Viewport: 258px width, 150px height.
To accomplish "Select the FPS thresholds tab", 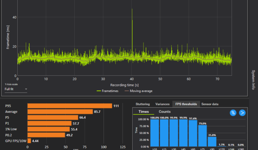I will tap(186, 104).
